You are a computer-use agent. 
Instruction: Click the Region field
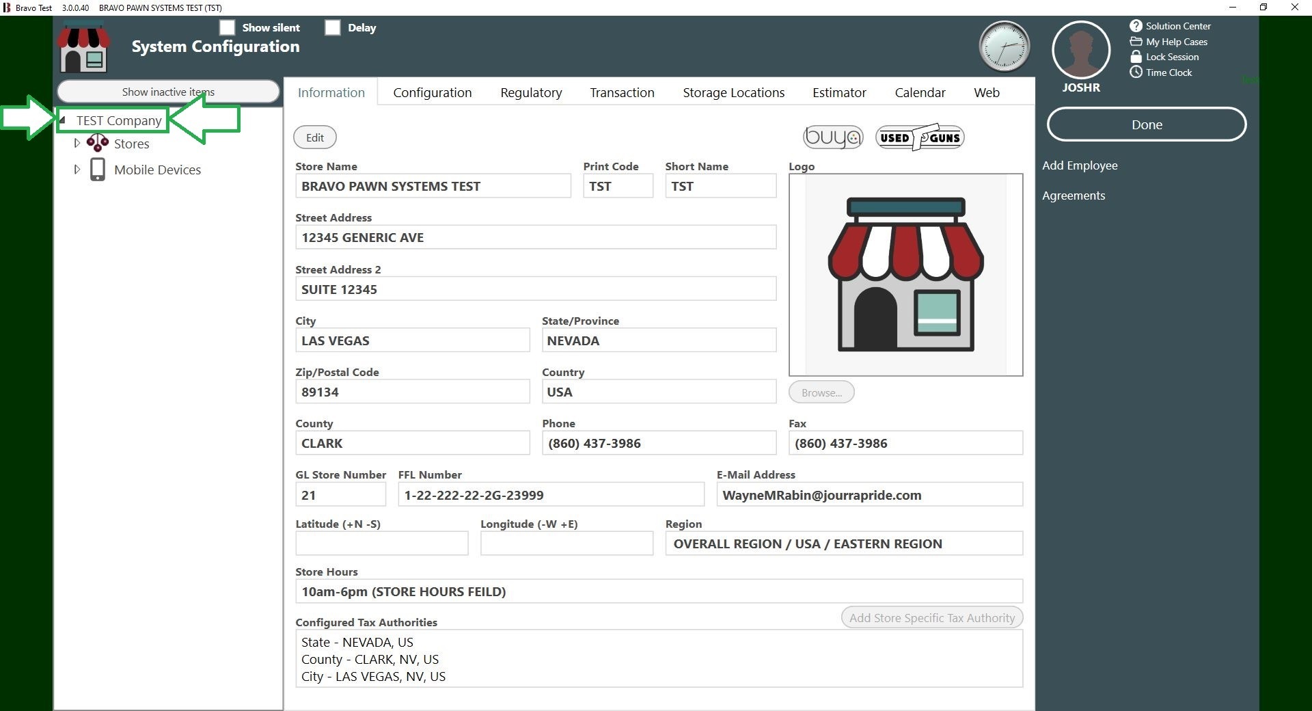844,543
